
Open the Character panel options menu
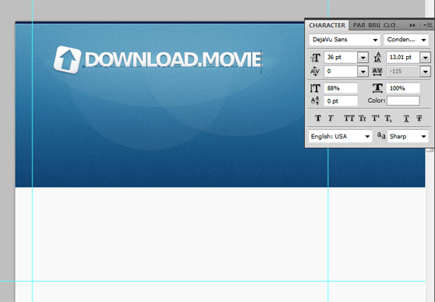427,25
